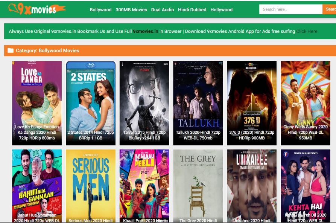
Task: Open the 300MB Movies menu item
Action: click(131, 10)
